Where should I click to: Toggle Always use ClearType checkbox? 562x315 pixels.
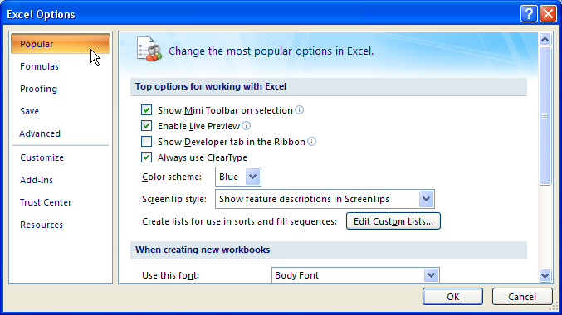click(146, 157)
